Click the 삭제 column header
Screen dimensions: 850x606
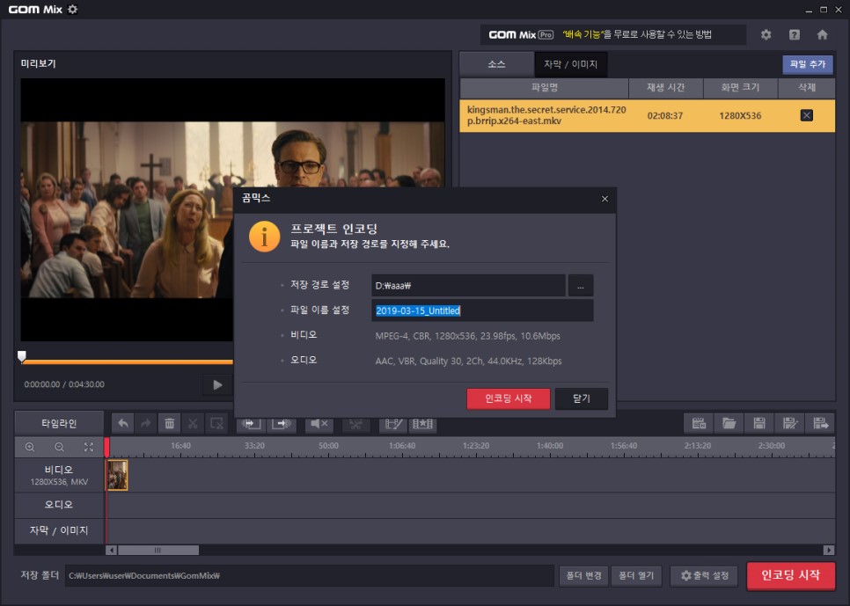pyautogui.click(x=807, y=88)
